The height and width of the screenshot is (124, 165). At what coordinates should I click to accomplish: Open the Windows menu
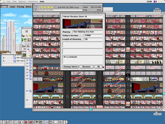(33, 2)
